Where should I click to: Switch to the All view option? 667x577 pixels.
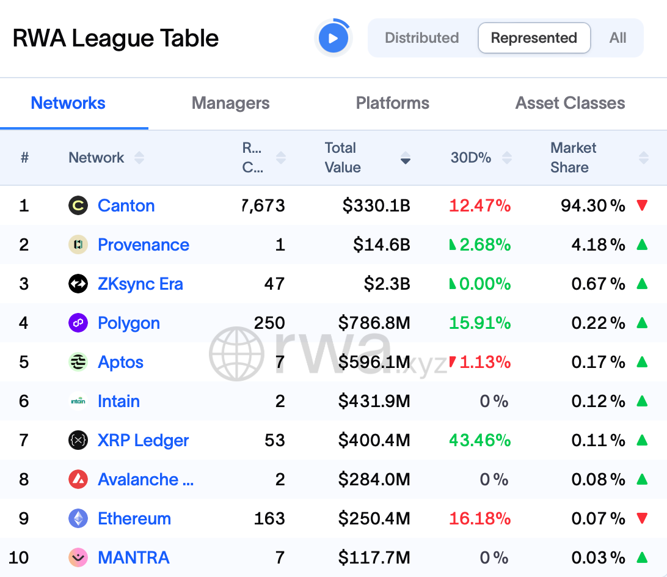click(618, 37)
